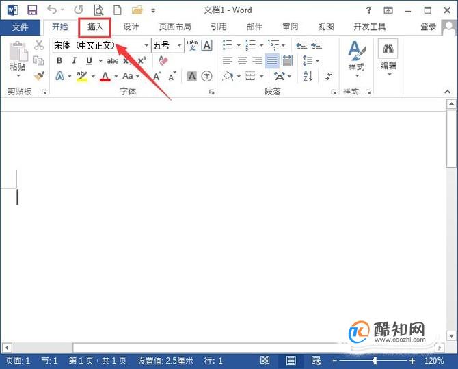Click the zoom slider handle

pos(375,361)
